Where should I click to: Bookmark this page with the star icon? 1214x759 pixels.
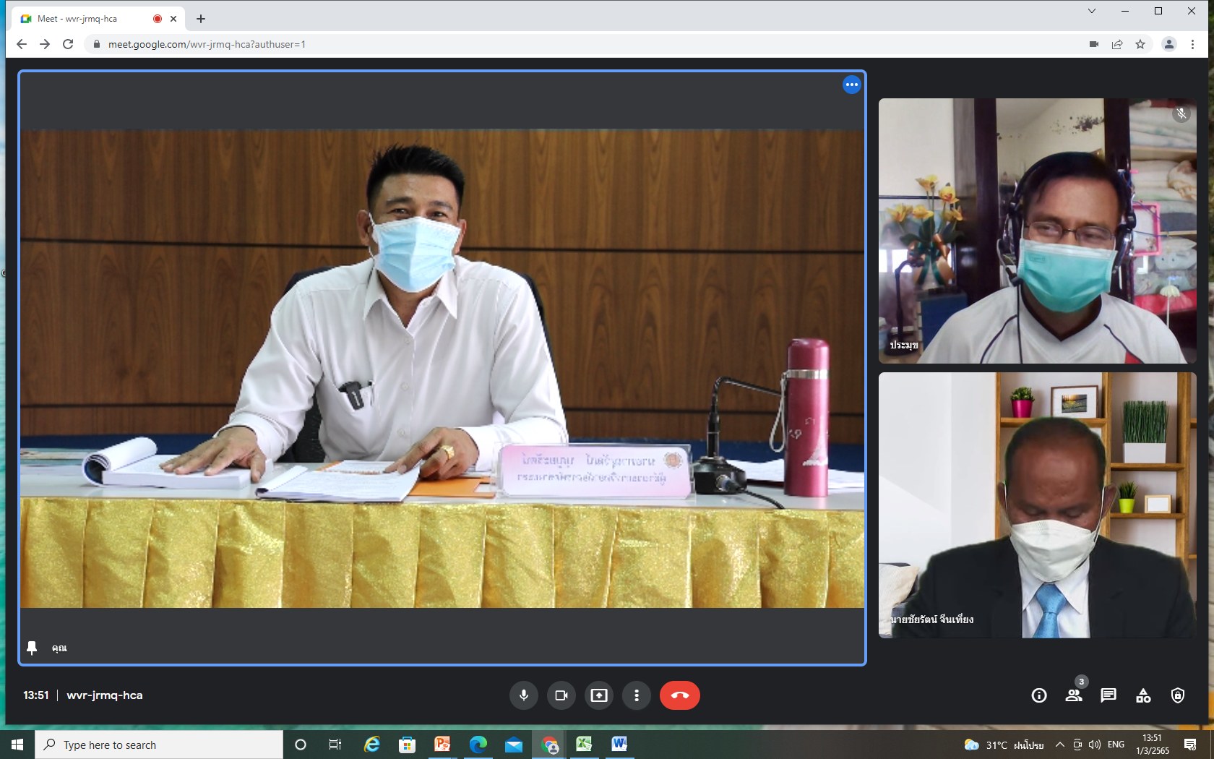pyautogui.click(x=1140, y=44)
